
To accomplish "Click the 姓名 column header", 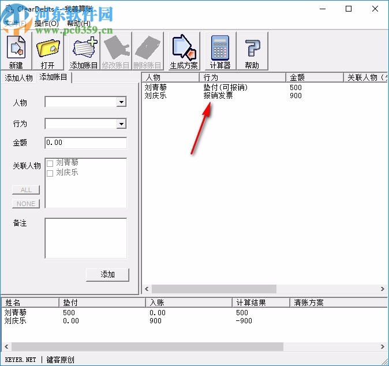I will coord(30,302).
